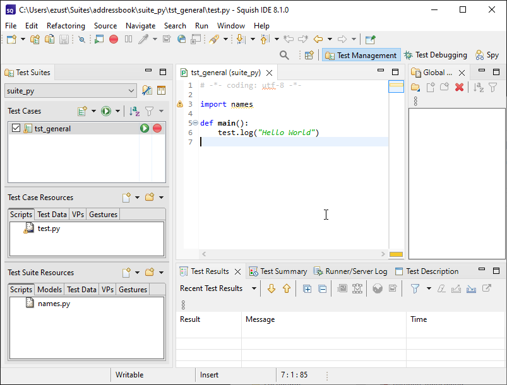507x385 pixels.
Task: Open the suite_py test suite dropdown
Action: coord(131,91)
